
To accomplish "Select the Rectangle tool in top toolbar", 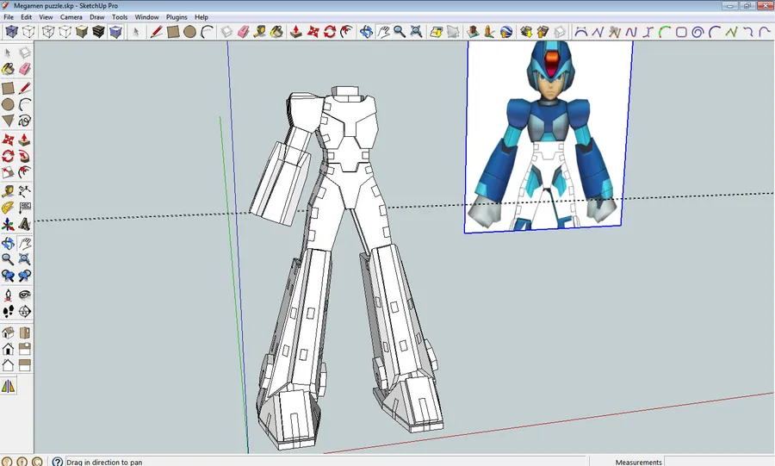I will pos(173,32).
